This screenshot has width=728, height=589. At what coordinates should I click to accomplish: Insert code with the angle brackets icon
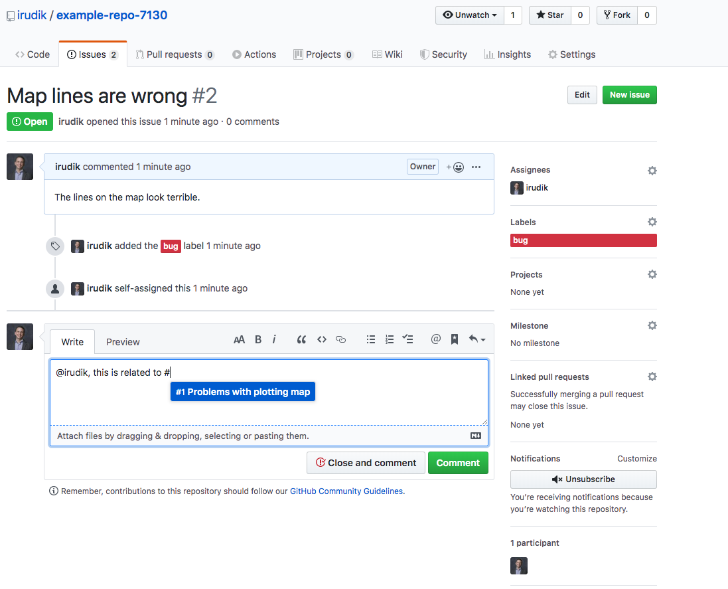(322, 339)
